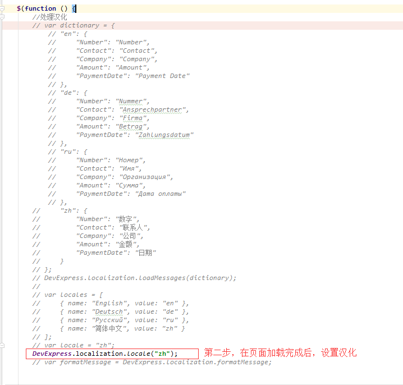The height and width of the screenshot is (385, 403).
Task: Click the loadMessages(dictionary) commented line
Action: [140, 278]
